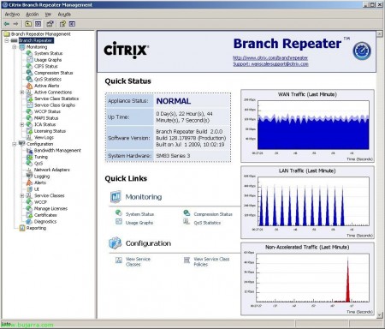Open Certificates in the tree
385x329 pixels.
[x=45, y=215]
